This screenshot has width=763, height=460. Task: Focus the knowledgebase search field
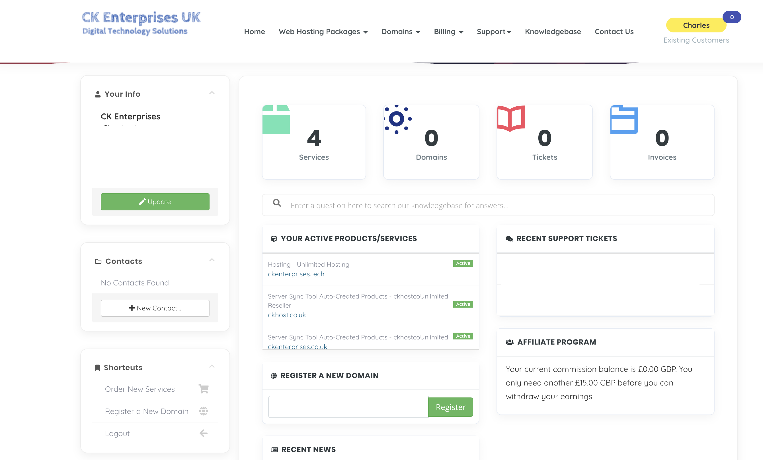coord(488,205)
